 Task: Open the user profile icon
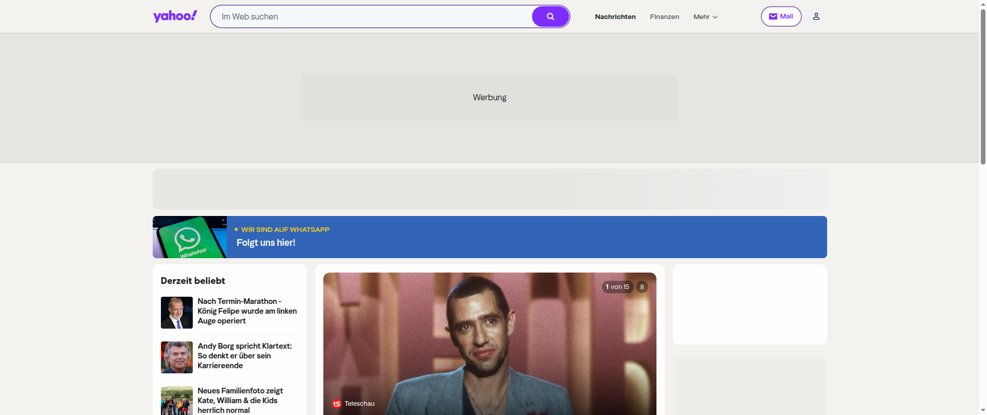pos(816,16)
